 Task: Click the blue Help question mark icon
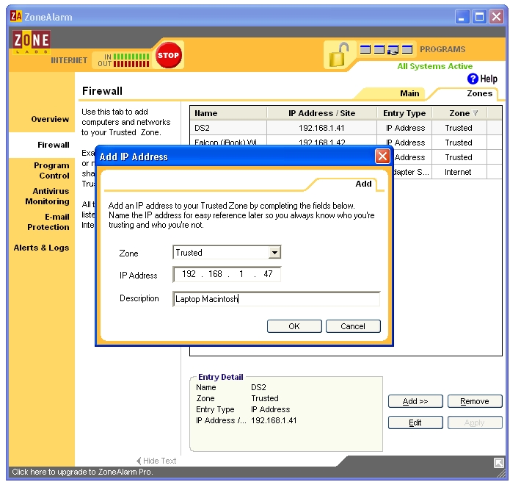pyautogui.click(x=473, y=79)
